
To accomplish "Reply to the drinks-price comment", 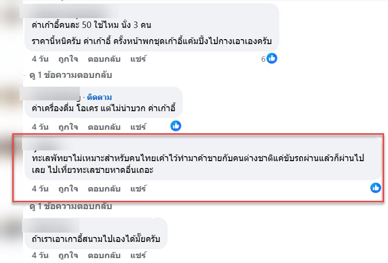I will (104, 127).
